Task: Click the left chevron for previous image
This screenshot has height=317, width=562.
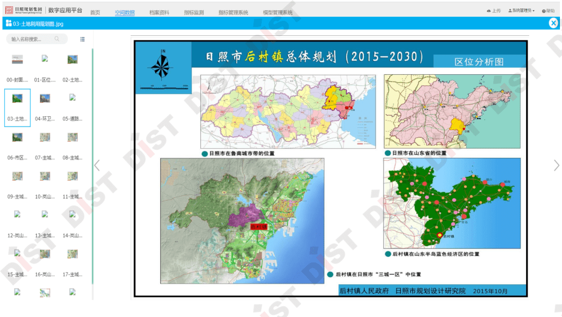Action: click(x=97, y=165)
